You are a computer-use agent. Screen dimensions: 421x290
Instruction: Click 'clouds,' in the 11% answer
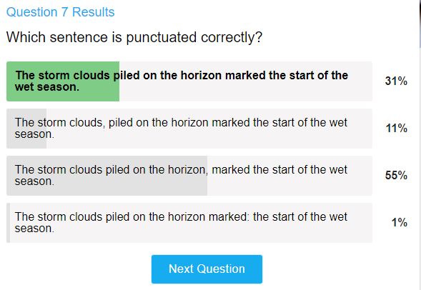[87, 123]
